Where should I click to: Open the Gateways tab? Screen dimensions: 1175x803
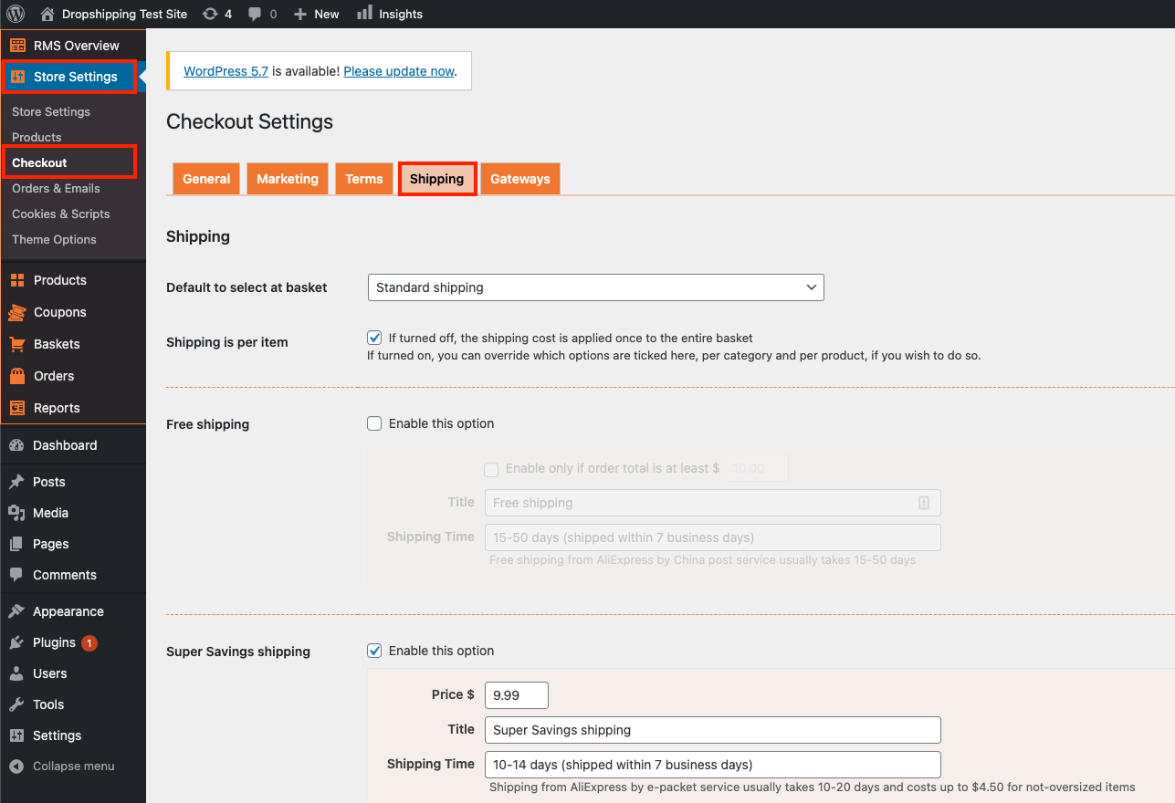coord(520,179)
